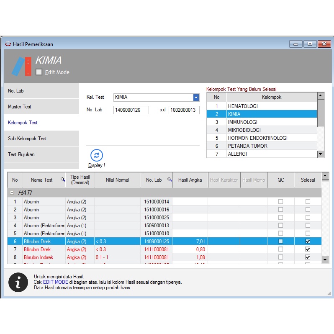Click the info icon at bottom left
The width and height of the screenshot is (334, 334).
point(18,283)
